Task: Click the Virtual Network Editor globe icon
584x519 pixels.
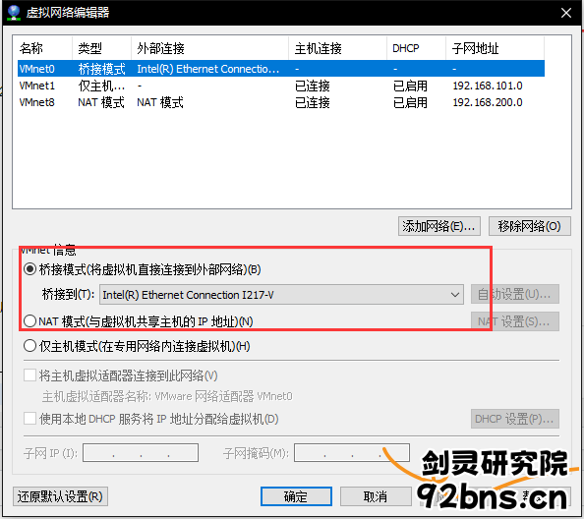Action: pyautogui.click(x=14, y=13)
